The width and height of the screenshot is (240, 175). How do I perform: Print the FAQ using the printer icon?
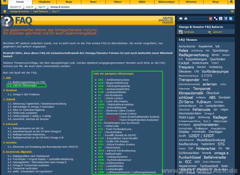186,18
